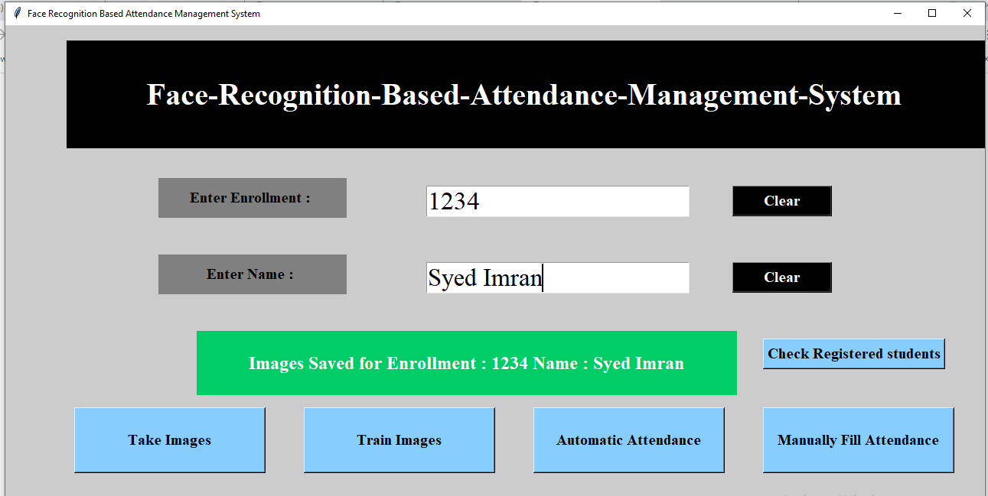988x496 pixels.
Task: Clear the enrollment number using its Clear button
Action: pos(781,201)
